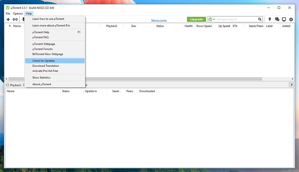Open About µTorrent
The height and width of the screenshot is (172, 299).
point(55,84)
